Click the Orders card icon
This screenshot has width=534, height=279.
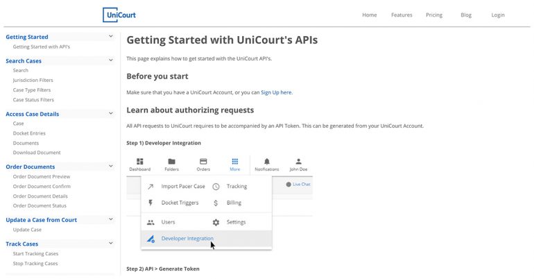click(203, 162)
